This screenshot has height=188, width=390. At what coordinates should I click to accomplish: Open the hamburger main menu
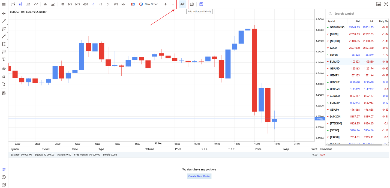pos(4,4)
